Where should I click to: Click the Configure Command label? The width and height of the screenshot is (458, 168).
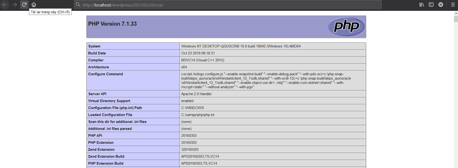[x=105, y=74]
